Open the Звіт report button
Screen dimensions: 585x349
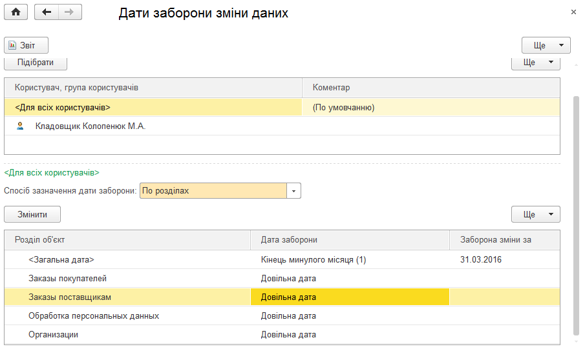click(26, 45)
